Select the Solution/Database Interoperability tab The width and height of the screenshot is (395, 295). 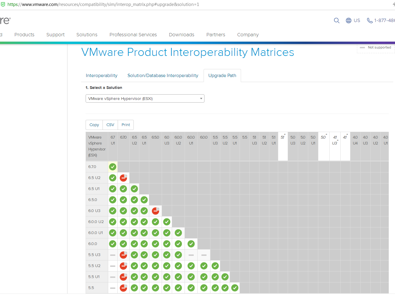(x=163, y=75)
